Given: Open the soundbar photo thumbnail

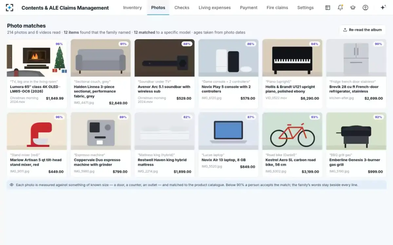Looking at the screenshot, I should (x=165, y=58).
